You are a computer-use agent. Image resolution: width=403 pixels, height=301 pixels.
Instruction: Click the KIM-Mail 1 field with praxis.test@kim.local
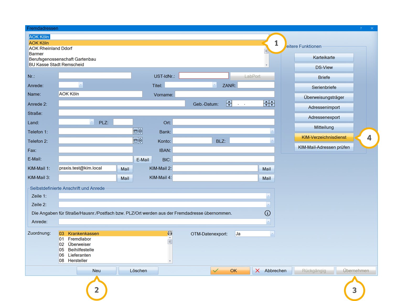[x=87, y=168]
